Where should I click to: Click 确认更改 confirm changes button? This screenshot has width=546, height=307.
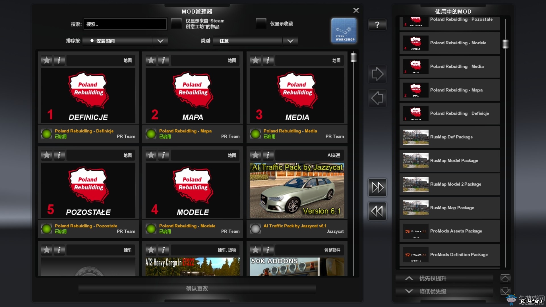pyautogui.click(x=197, y=289)
